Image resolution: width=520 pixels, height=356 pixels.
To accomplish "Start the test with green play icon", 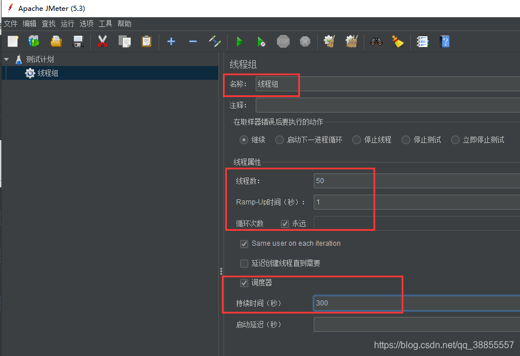I will pos(240,41).
